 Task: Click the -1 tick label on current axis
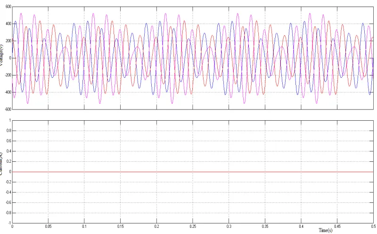coord(9,223)
